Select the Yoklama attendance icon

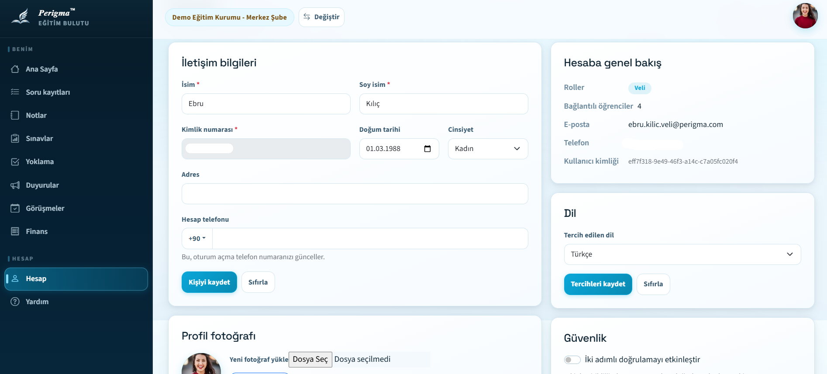15,161
